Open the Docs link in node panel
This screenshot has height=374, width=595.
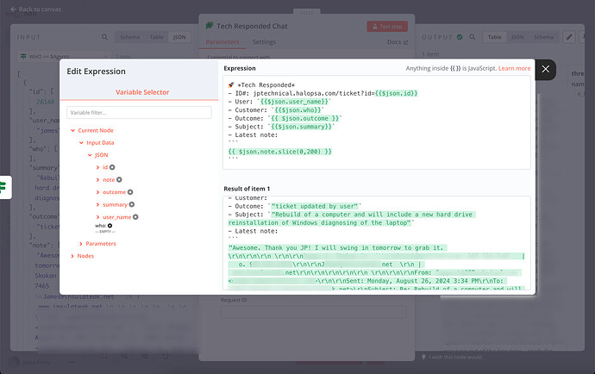tap(398, 42)
